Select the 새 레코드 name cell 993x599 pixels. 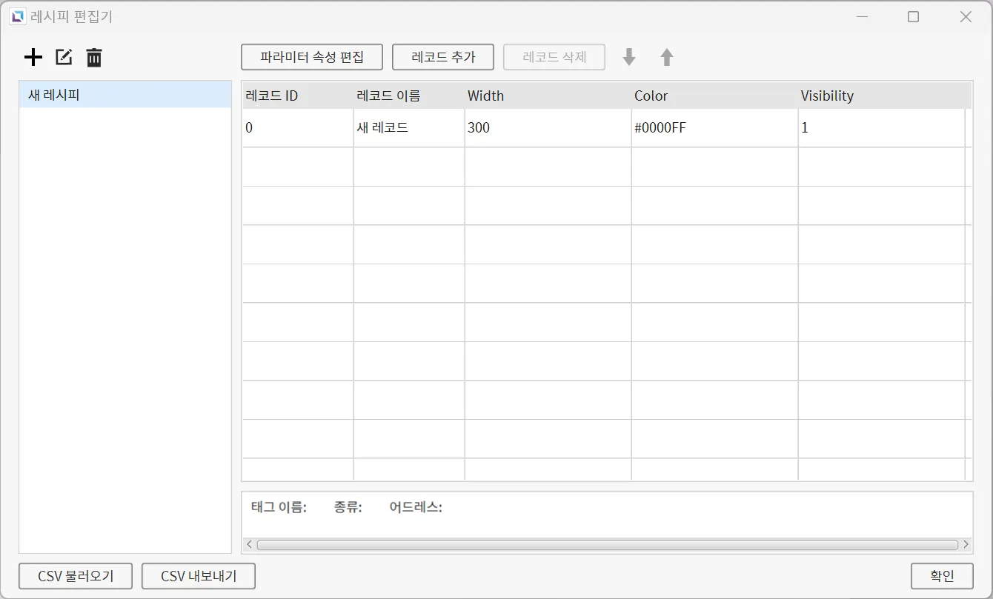[x=409, y=128]
